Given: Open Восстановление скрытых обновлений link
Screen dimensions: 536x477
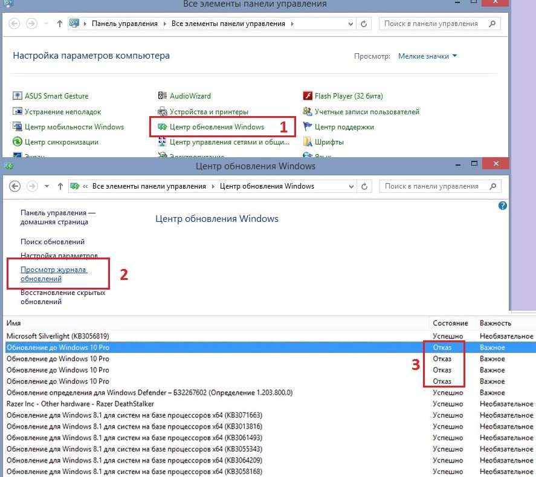Looking at the screenshot, I should pos(63,297).
